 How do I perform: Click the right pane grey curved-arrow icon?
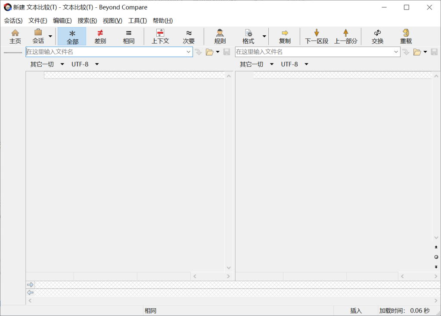pos(406,52)
